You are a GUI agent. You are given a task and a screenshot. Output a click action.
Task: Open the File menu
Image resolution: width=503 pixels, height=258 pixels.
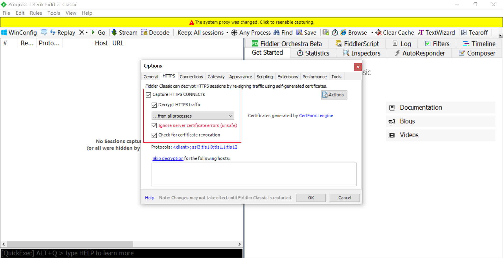[x=6, y=13]
